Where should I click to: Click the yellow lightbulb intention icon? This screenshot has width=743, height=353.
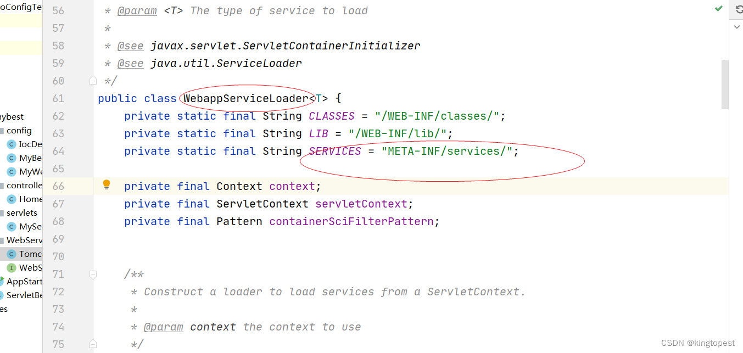[107, 185]
